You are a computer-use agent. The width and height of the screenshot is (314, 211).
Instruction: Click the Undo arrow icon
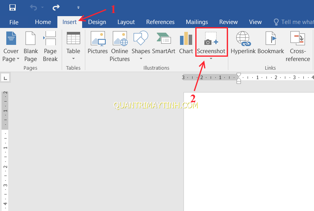point(33,7)
